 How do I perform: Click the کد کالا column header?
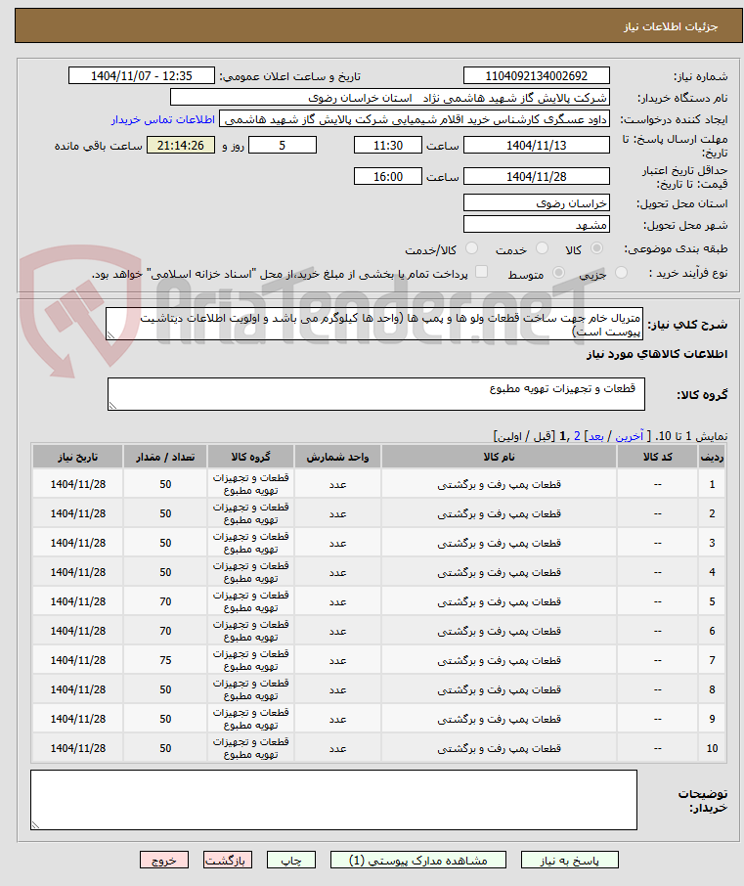tap(658, 457)
